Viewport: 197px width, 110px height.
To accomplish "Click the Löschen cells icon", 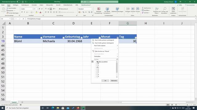I will [133, 10].
